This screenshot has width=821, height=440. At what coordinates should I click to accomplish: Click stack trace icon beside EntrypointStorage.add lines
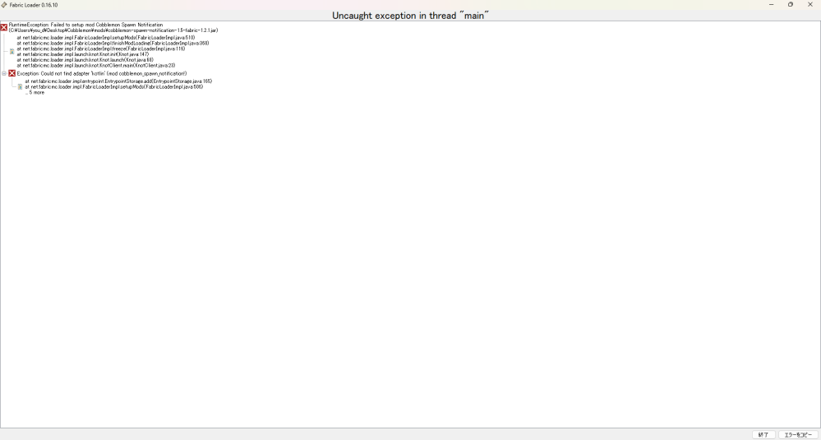click(21, 87)
